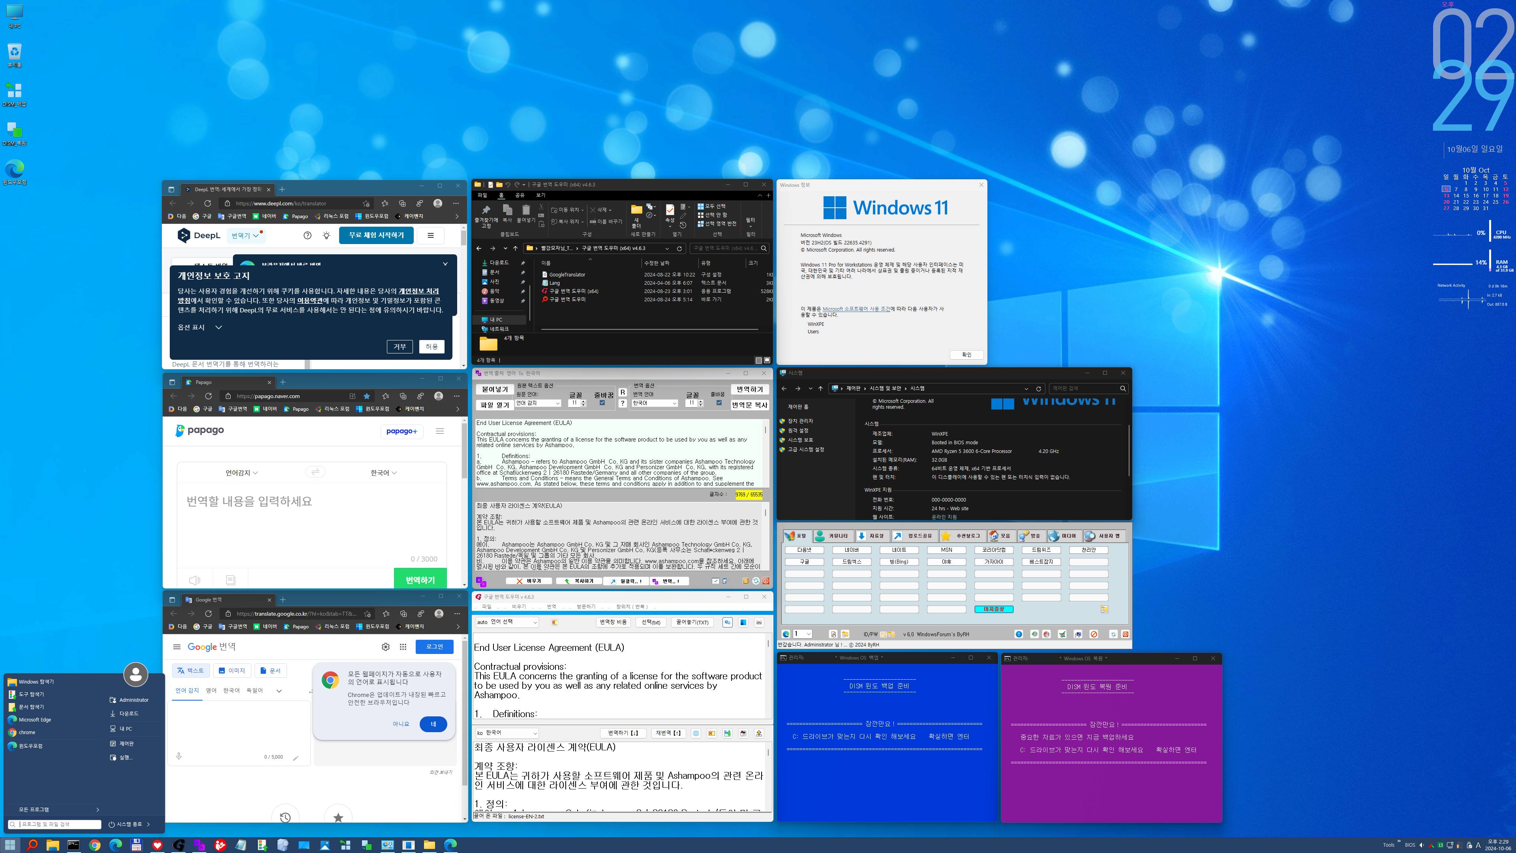
Task: Click Google Translate settings gear icon
Action: click(385, 647)
